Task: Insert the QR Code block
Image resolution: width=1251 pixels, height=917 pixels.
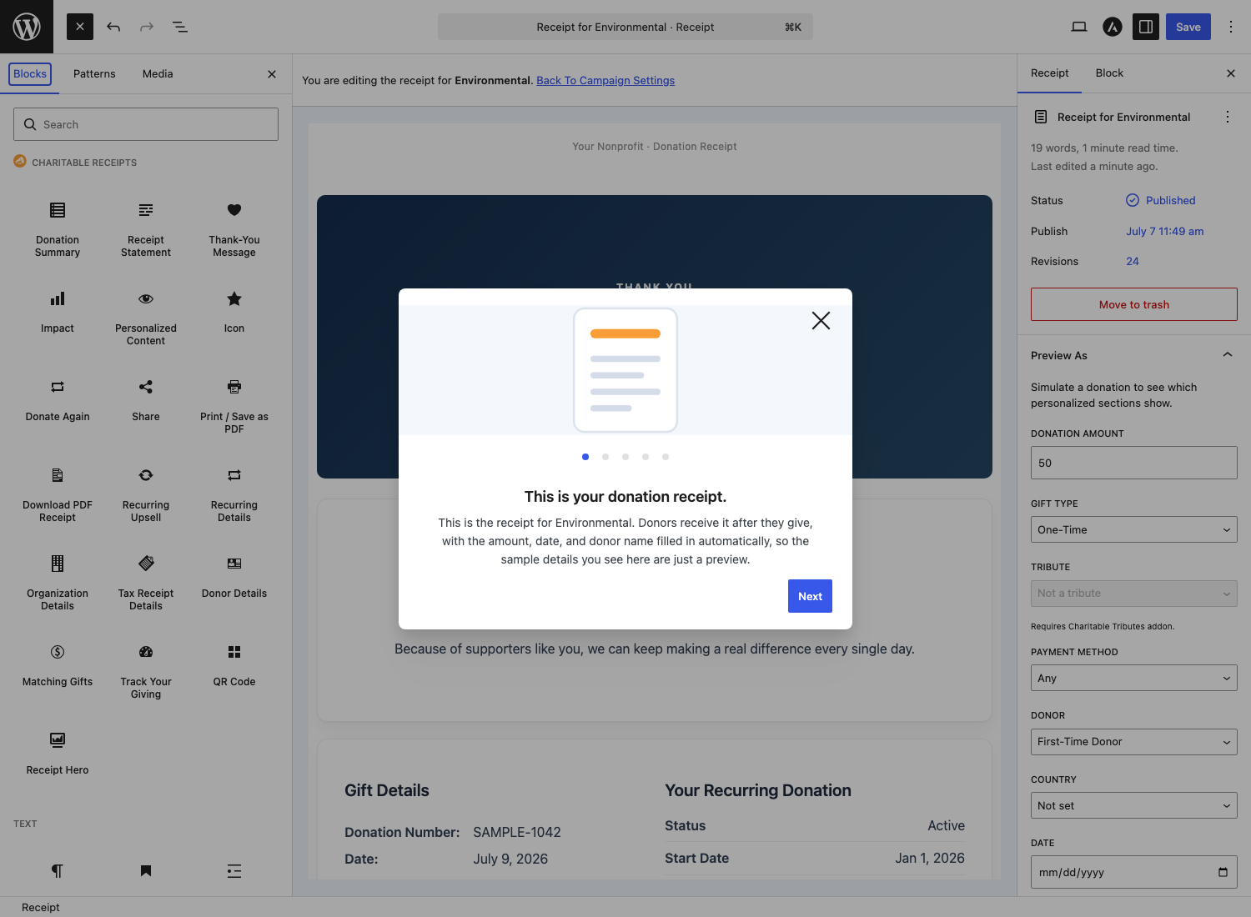Action: [234, 666]
